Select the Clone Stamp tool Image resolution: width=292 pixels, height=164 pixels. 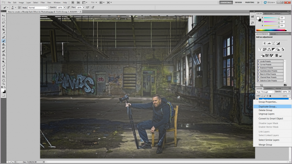3,45
